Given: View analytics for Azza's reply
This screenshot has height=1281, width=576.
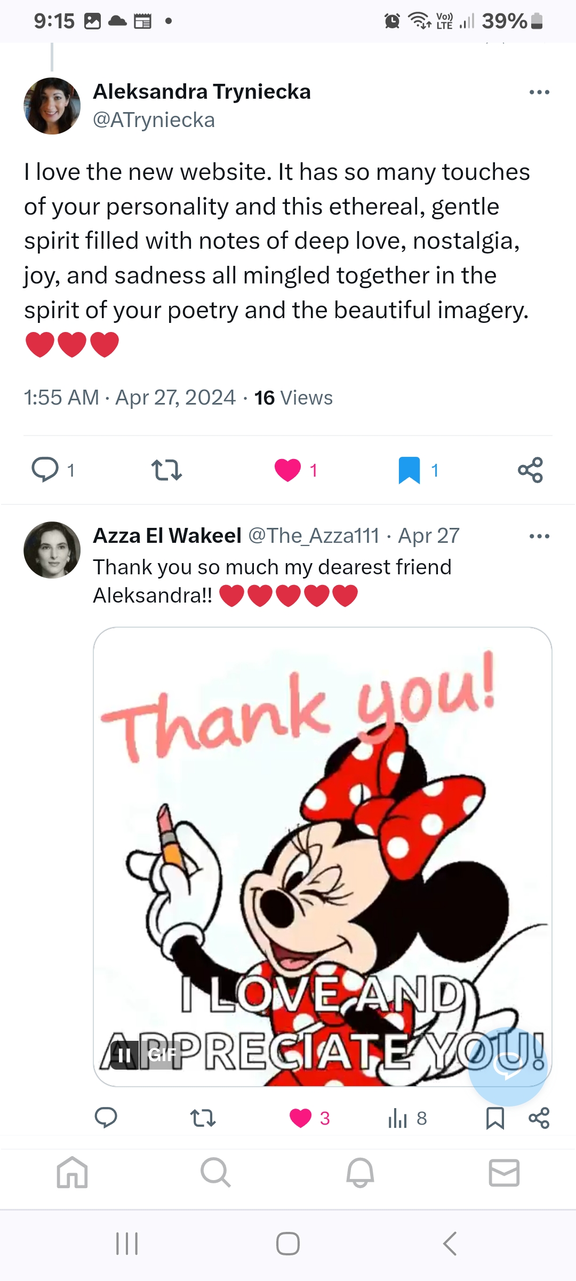Looking at the screenshot, I should [x=398, y=1117].
